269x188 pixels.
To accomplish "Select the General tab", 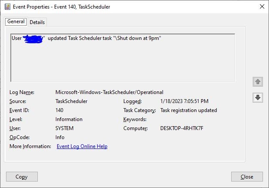I will tap(16, 21).
